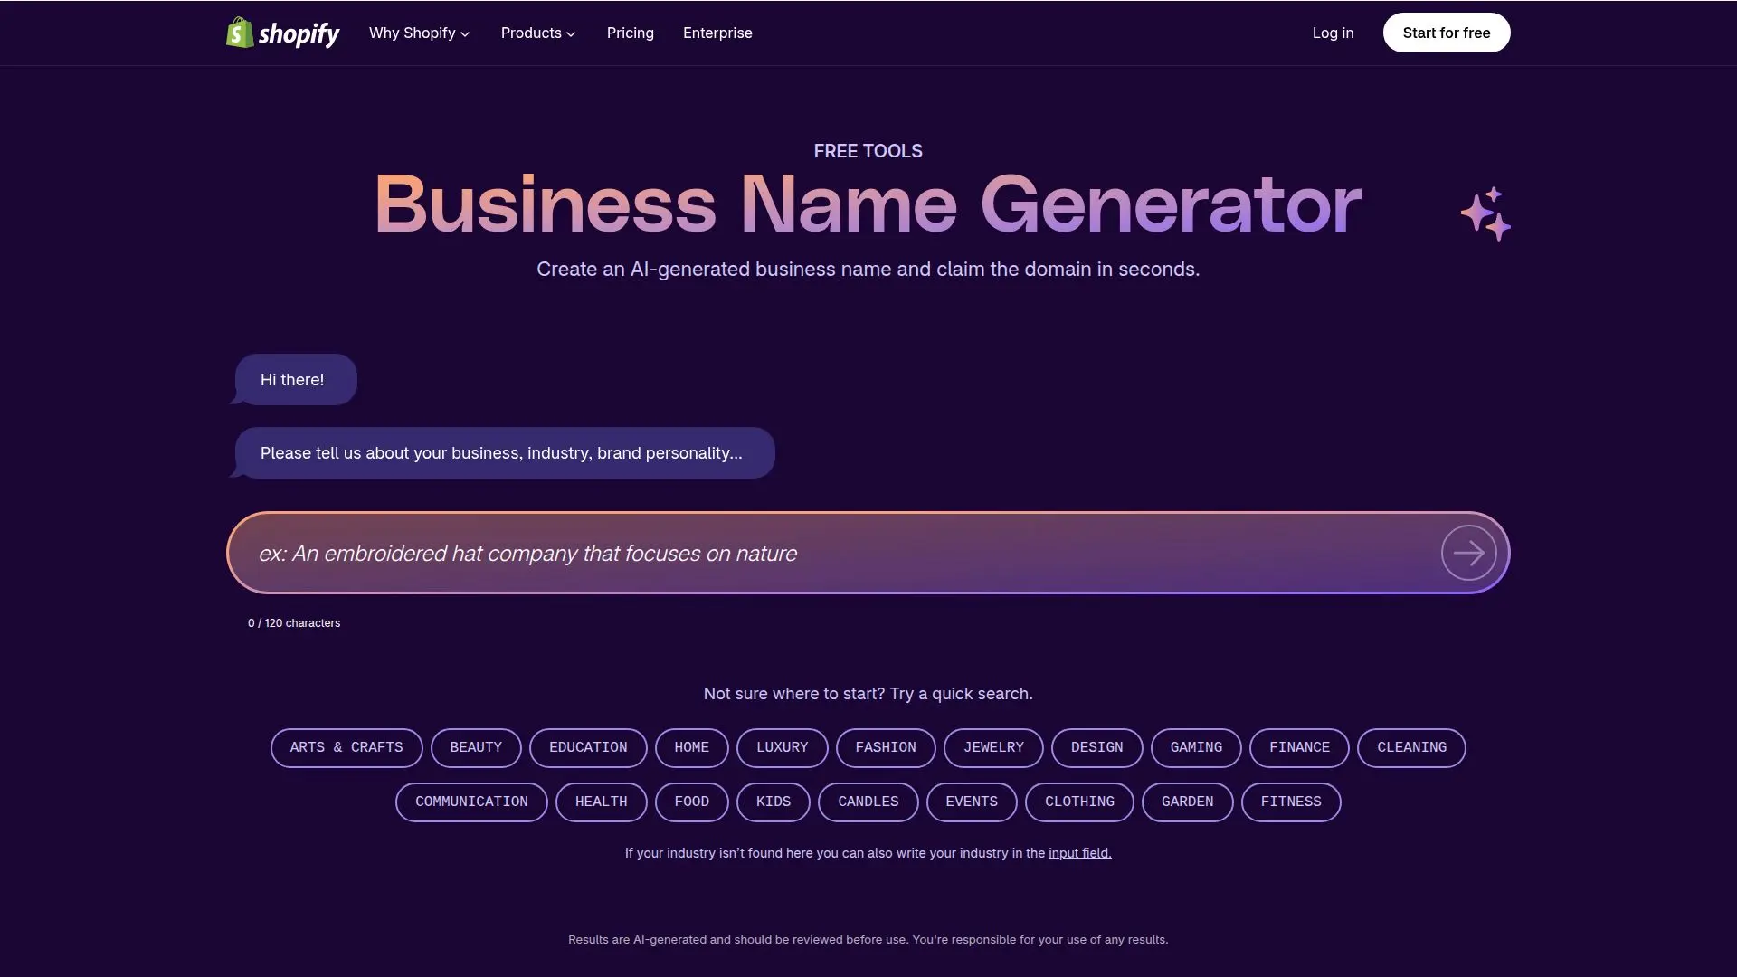This screenshot has width=1737, height=977.
Task: Click the "Business Name Generator" heading
Action: click(x=868, y=204)
